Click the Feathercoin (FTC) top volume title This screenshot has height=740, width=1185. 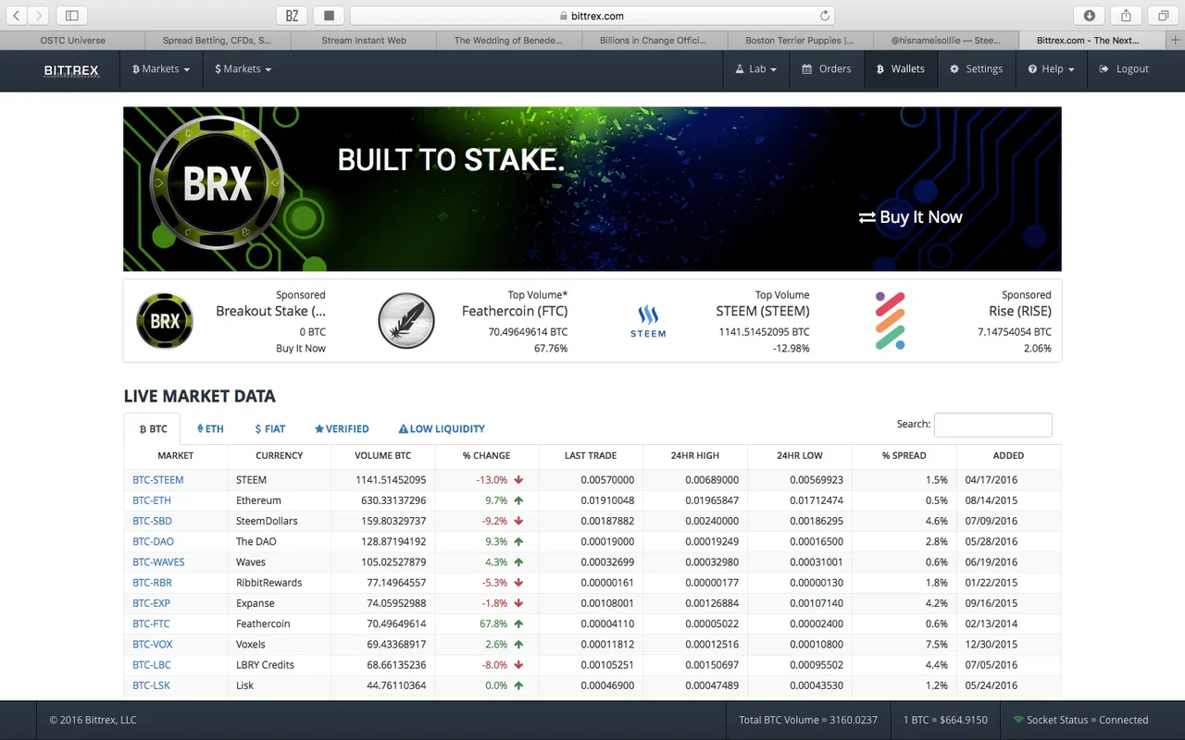[x=515, y=312]
